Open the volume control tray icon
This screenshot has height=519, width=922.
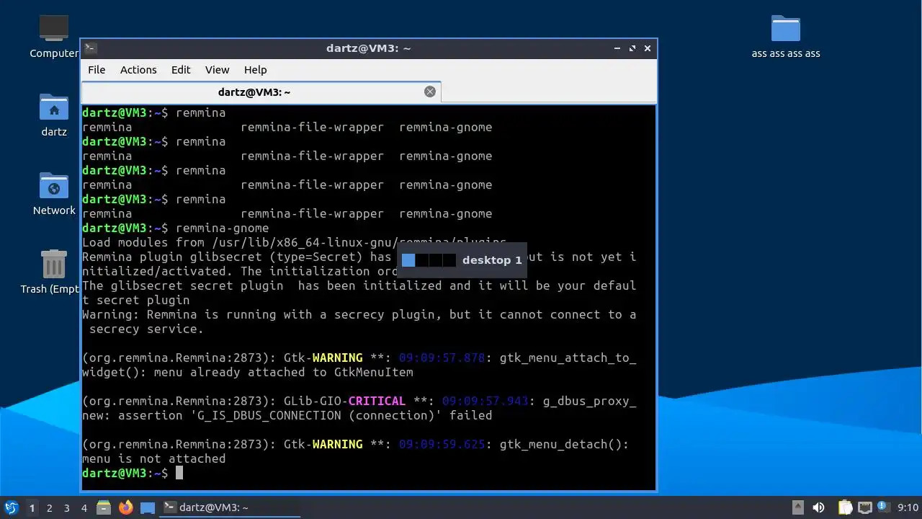(x=818, y=507)
